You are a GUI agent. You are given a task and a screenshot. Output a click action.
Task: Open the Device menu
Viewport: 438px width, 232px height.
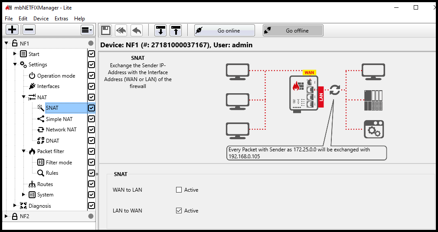41,18
